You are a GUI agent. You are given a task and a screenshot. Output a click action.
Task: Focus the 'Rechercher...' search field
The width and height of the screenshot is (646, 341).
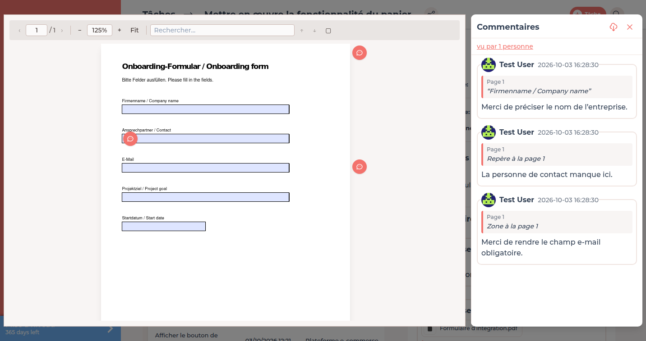pyautogui.click(x=222, y=30)
